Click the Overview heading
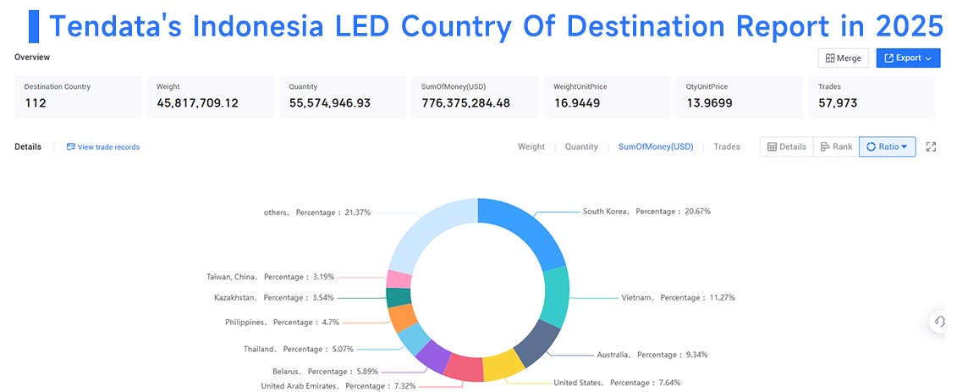 pyautogui.click(x=32, y=58)
